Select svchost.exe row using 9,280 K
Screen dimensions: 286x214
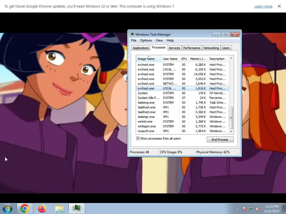182,65
